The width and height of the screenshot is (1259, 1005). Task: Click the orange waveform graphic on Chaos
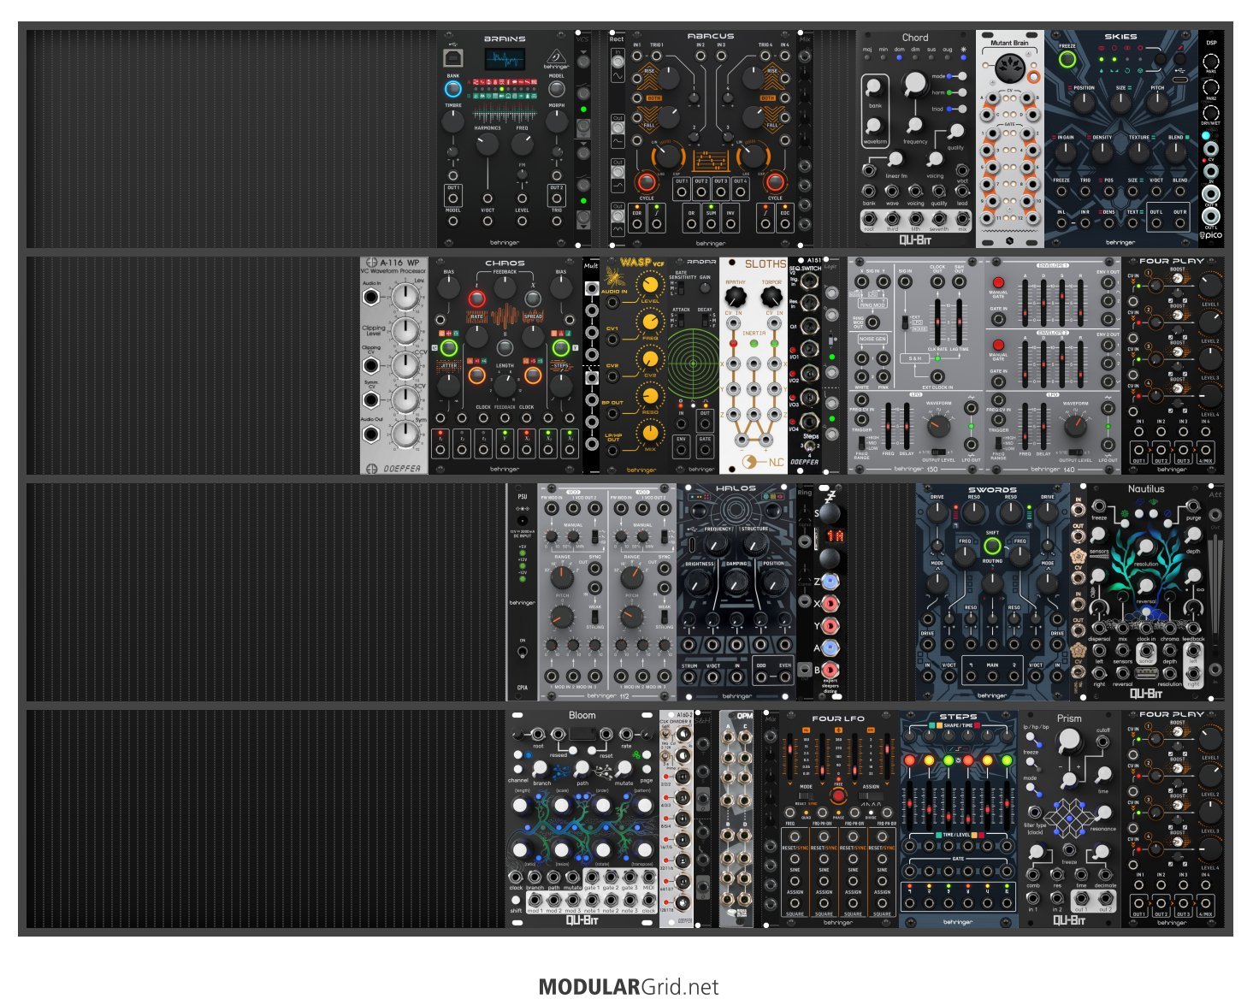point(505,317)
